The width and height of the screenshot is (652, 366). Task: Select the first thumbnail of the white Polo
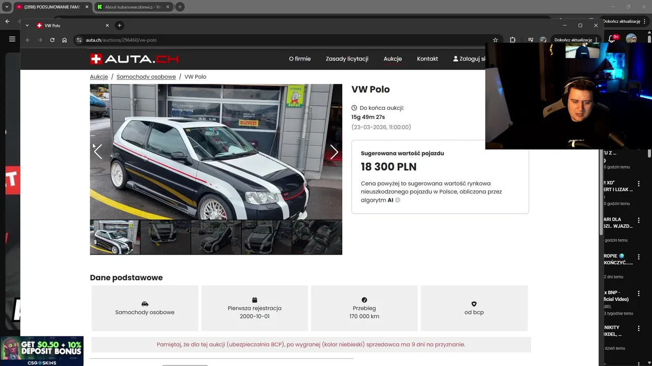tap(115, 237)
